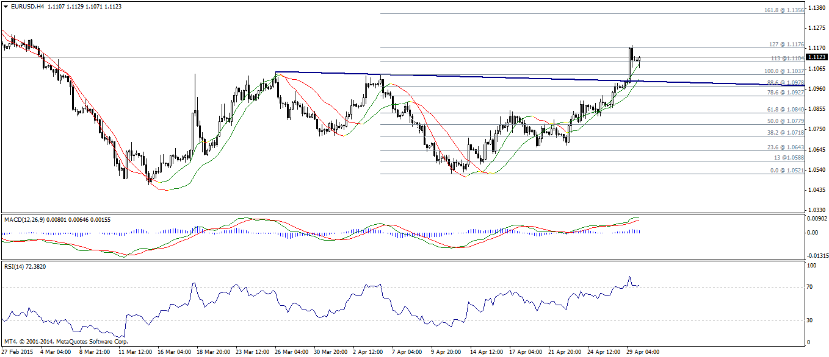Screen dimensions: 829x357
Task: Select the 16 Mar 04:00 time axis label
Action: 175,352
